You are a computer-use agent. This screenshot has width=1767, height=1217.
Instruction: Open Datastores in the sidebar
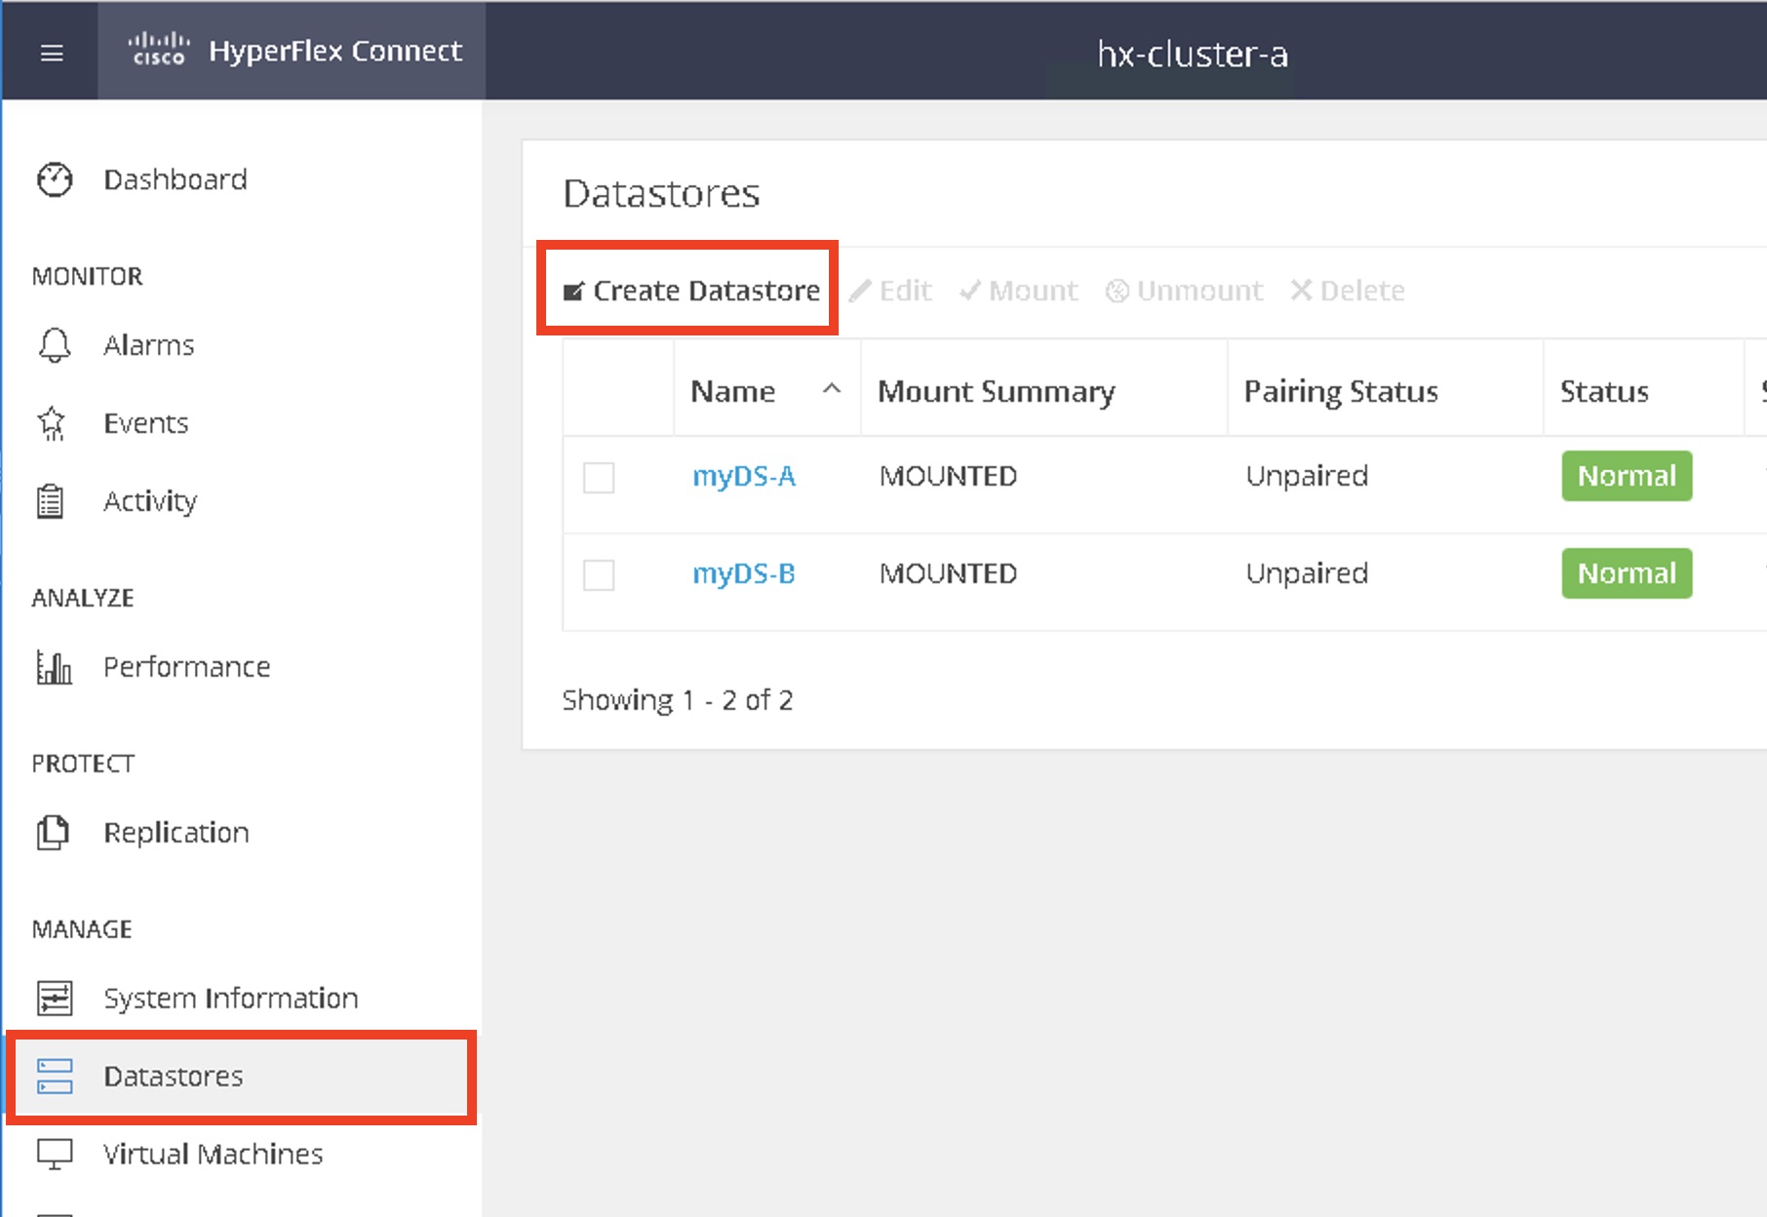(174, 1076)
